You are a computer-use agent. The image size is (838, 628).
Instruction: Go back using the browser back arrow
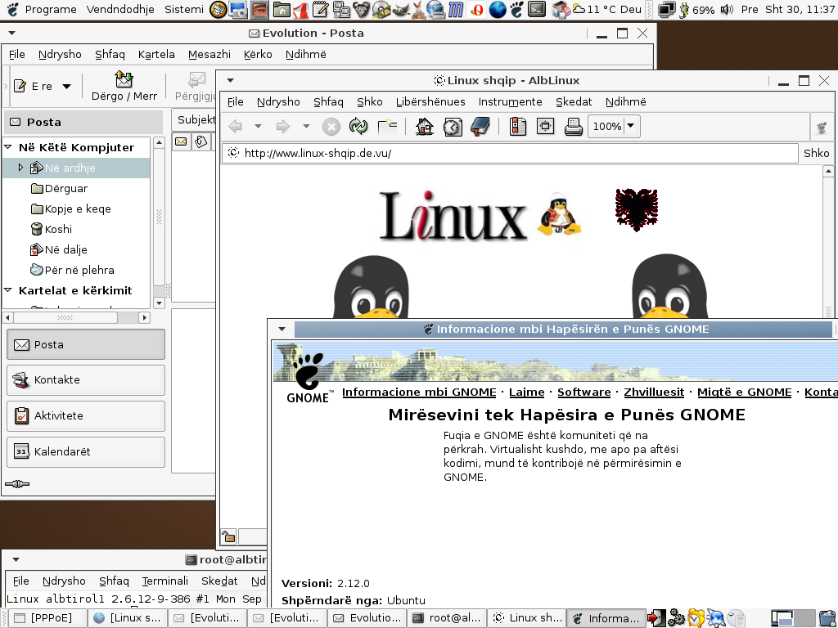coord(235,127)
